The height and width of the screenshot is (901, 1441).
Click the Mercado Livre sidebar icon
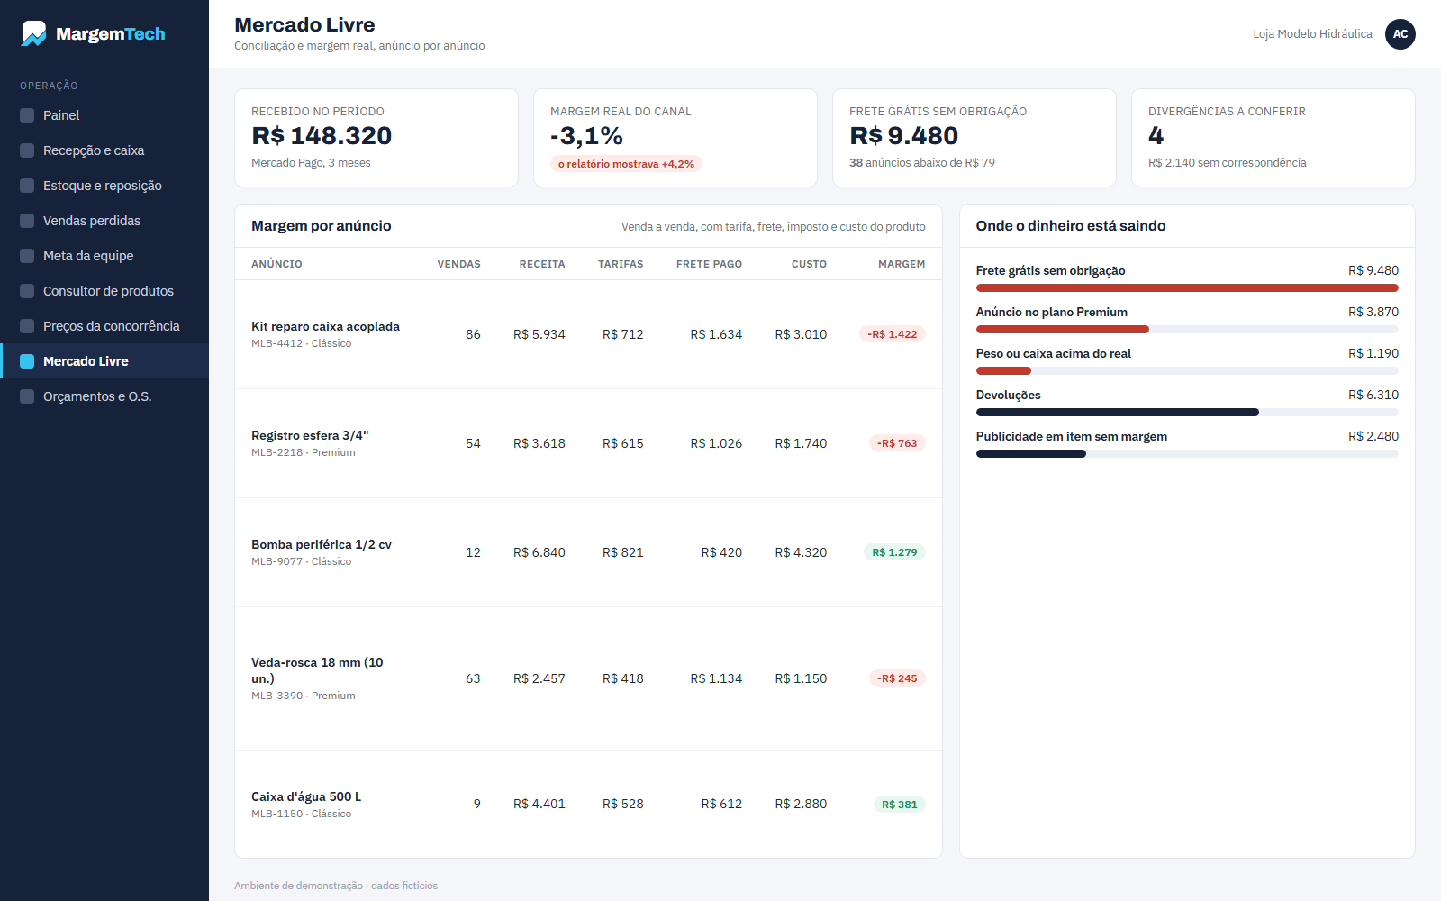(27, 361)
